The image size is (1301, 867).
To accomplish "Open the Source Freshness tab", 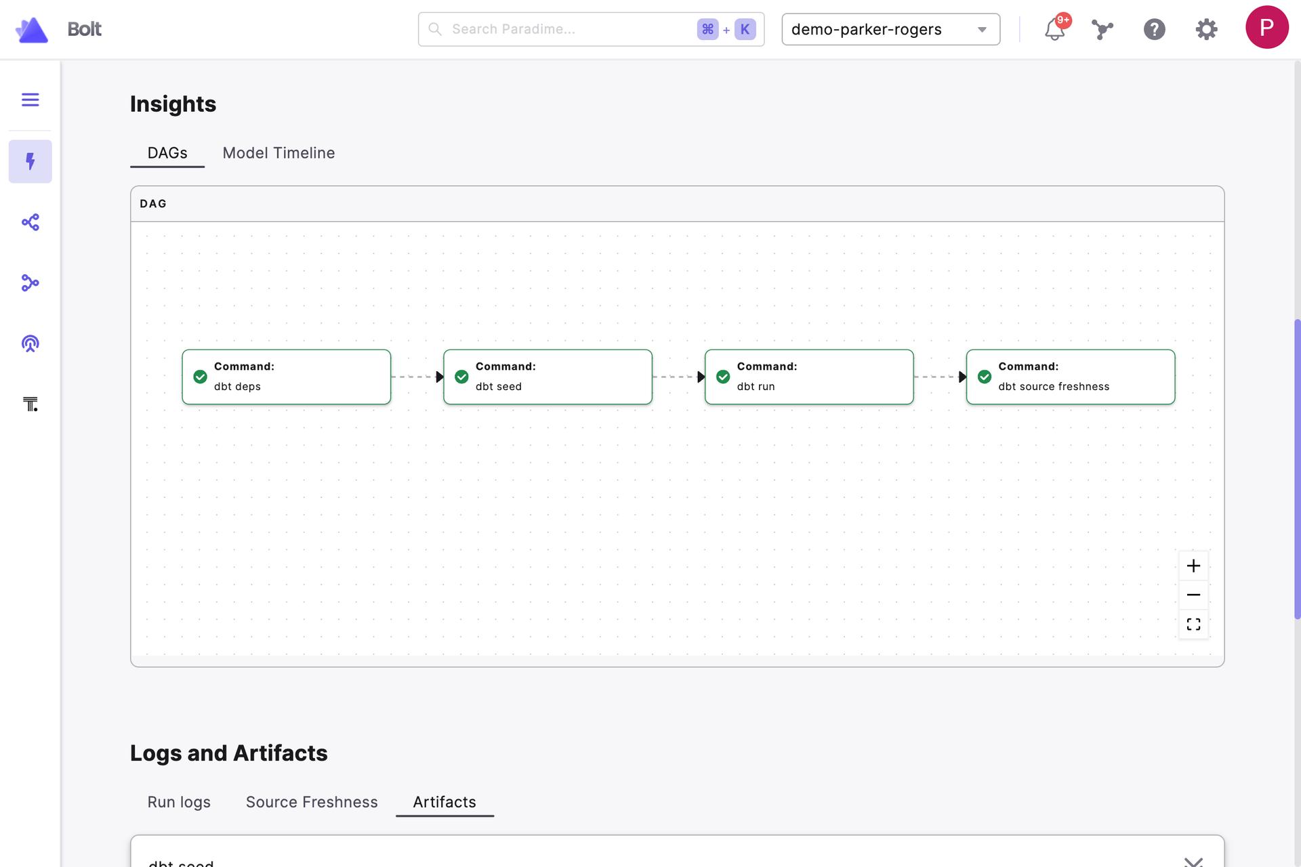I will tap(312, 802).
